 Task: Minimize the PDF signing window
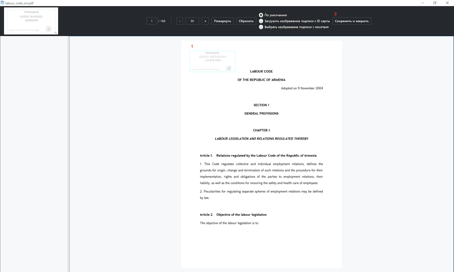click(x=422, y=3)
